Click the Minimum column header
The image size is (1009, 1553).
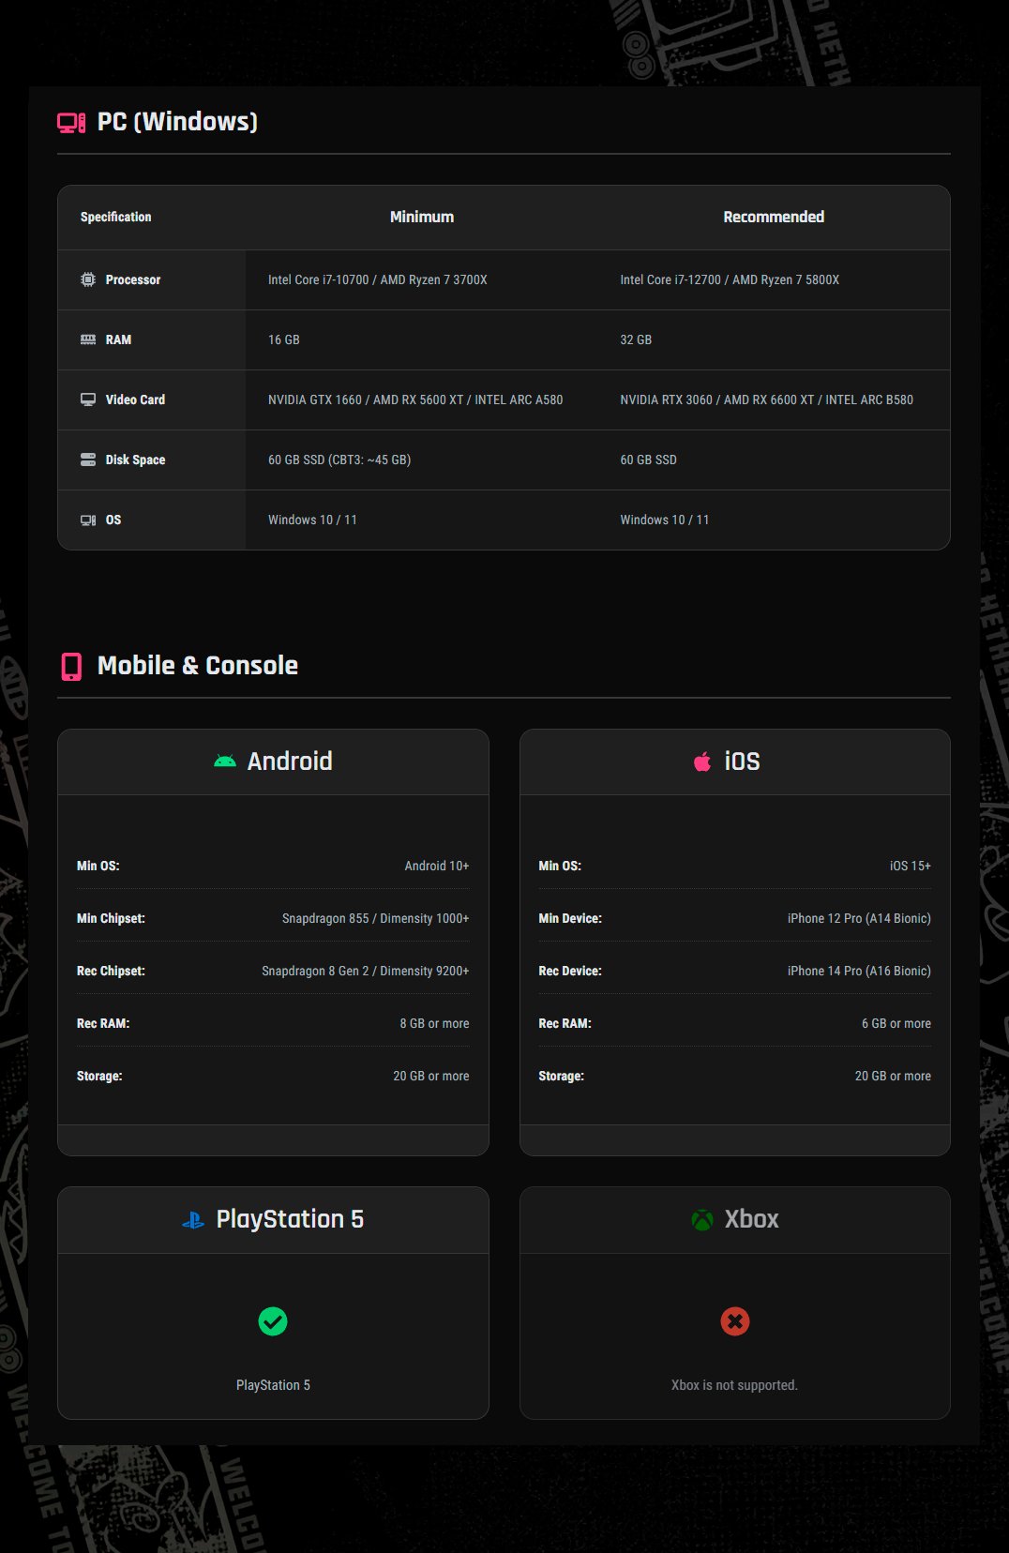tap(422, 217)
